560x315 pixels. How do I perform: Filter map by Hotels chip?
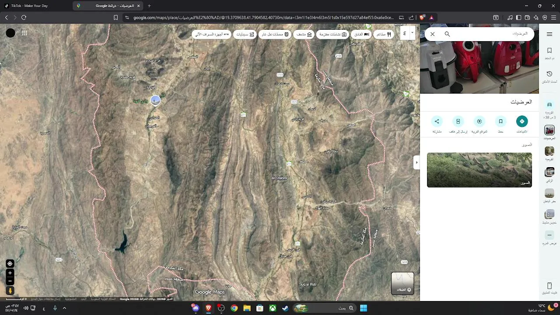tap(361, 34)
